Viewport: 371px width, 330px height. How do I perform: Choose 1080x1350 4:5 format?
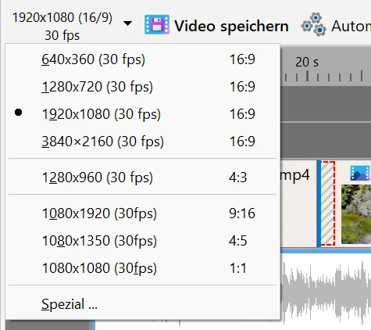[142, 241]
